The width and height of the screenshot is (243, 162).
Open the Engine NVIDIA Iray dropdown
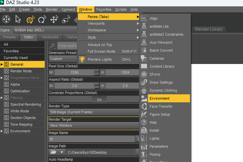coord(45,30)
